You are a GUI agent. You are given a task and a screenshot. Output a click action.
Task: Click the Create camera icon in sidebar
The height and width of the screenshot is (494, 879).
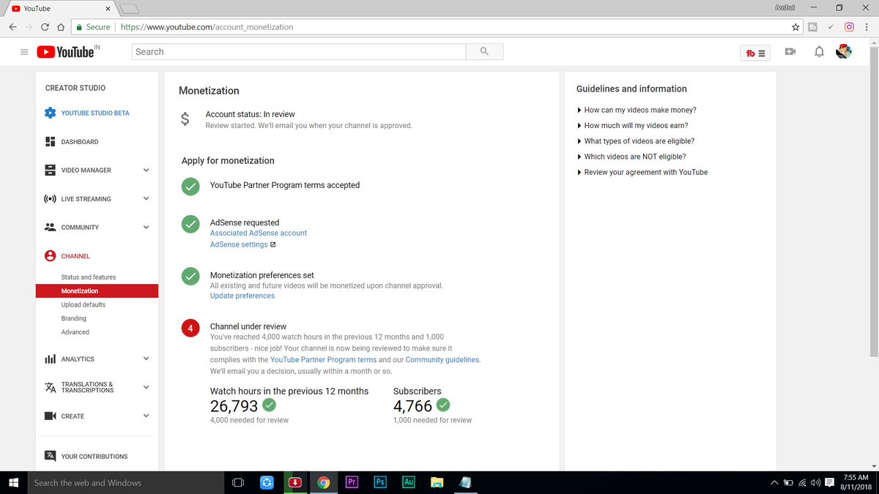(50, 416)
